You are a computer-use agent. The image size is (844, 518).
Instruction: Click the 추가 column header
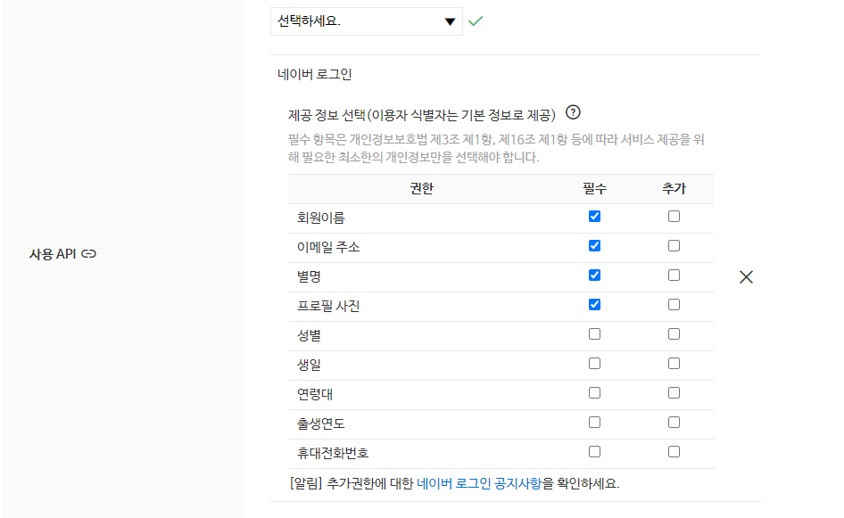[674, 189]
